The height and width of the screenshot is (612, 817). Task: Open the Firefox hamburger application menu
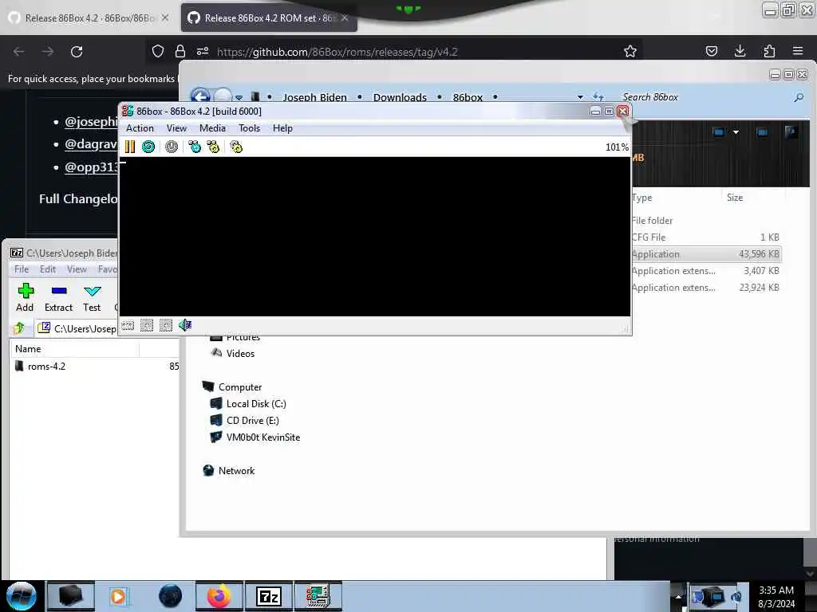[x=798, y=51]
